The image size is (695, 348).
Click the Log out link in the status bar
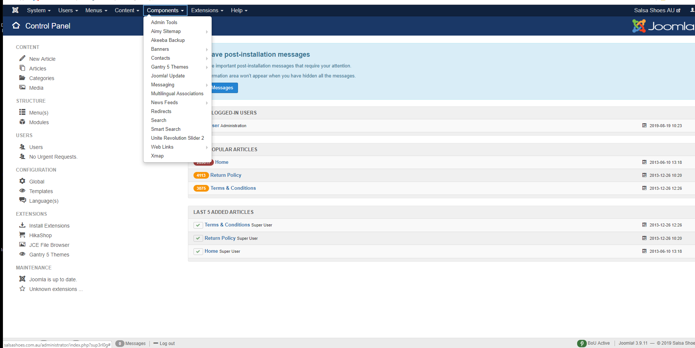(164, 344)
